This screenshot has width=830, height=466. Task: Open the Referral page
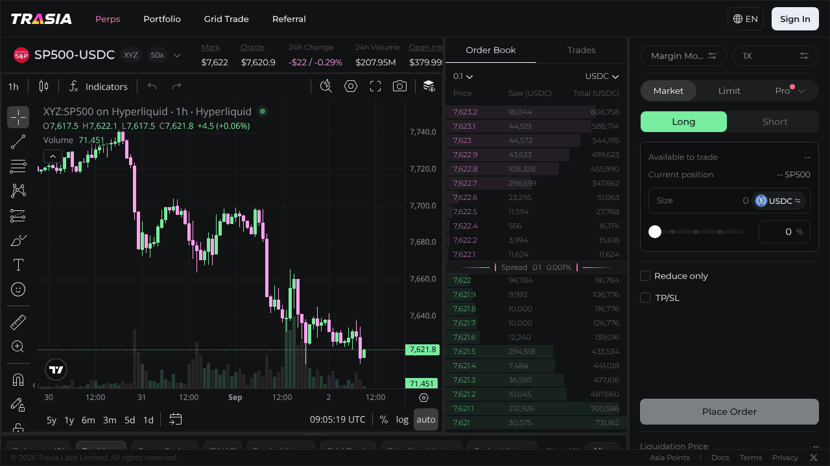pyautogui.click(x=289, y=19)
